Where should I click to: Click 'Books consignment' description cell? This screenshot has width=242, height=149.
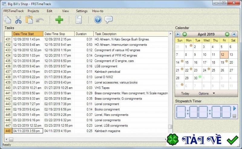(131, 109)
